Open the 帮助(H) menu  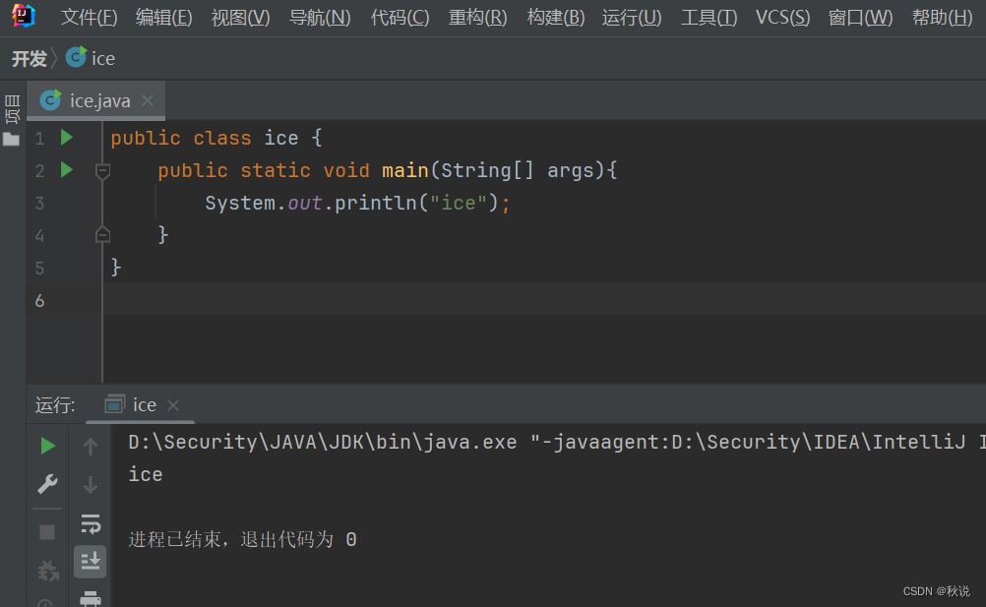pyautogui.click(x=942, y=18)
